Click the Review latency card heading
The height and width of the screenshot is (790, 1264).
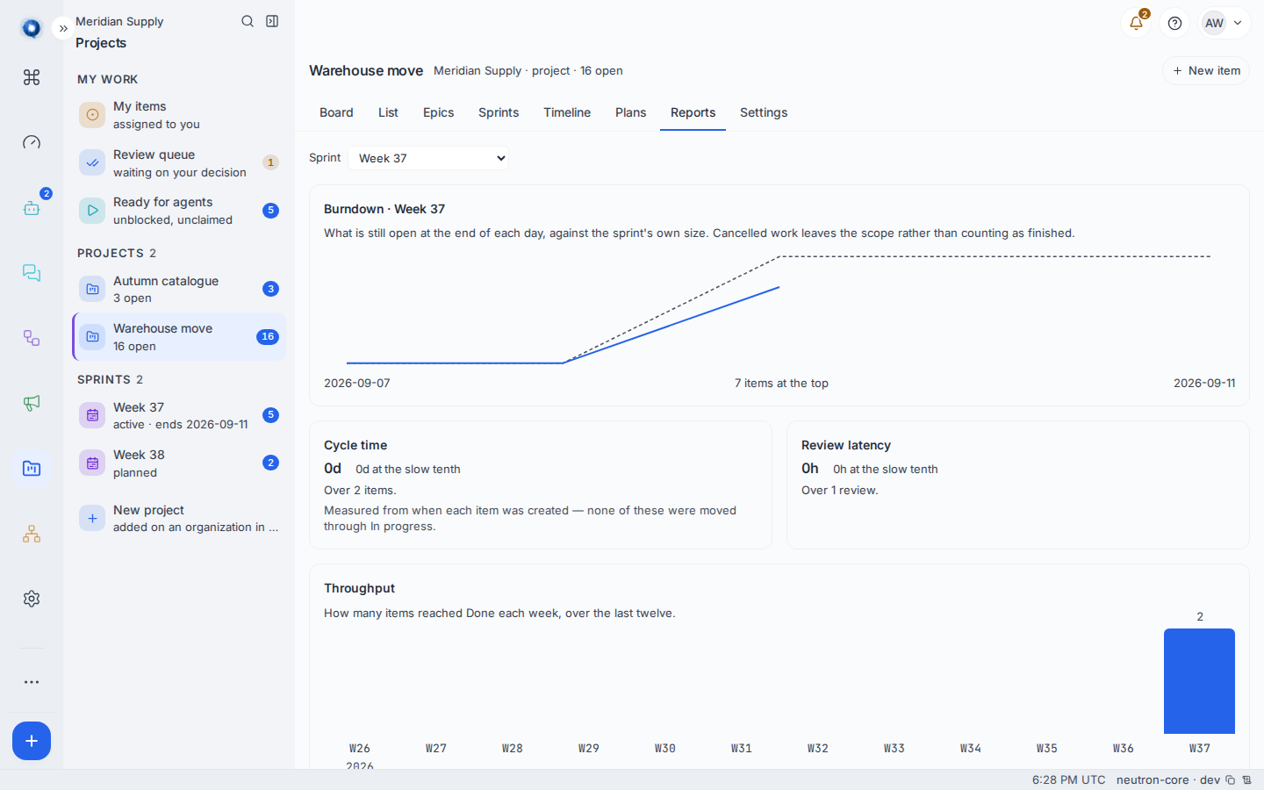(846, 445)
